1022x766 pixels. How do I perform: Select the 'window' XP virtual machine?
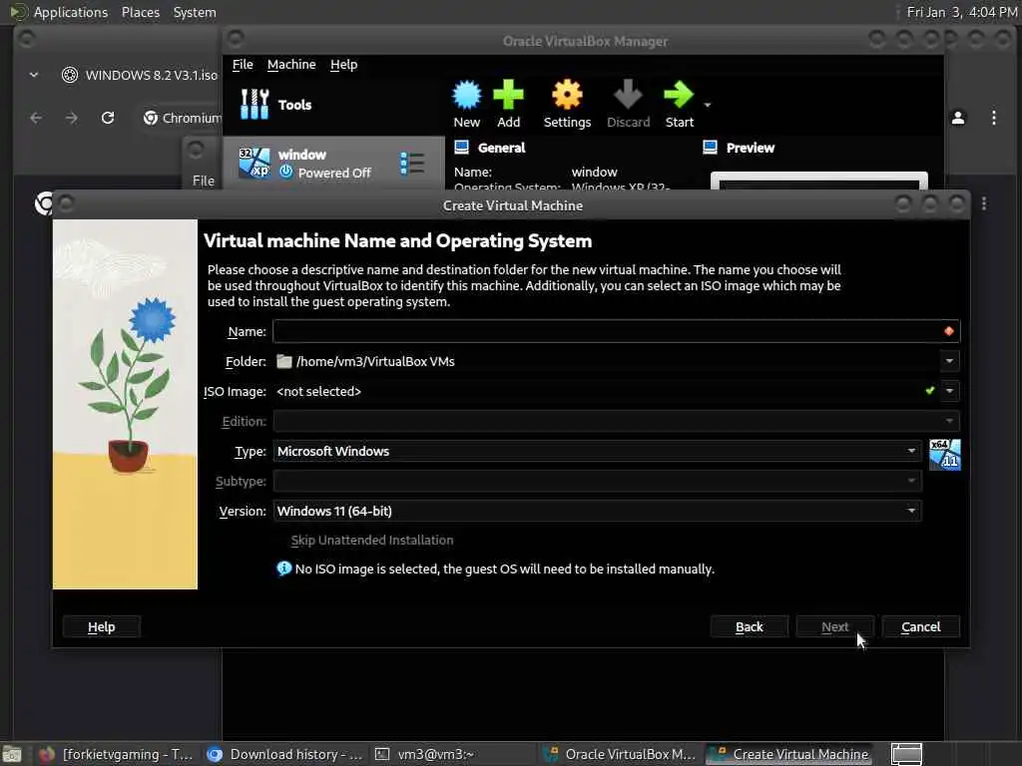pos(333,163)
